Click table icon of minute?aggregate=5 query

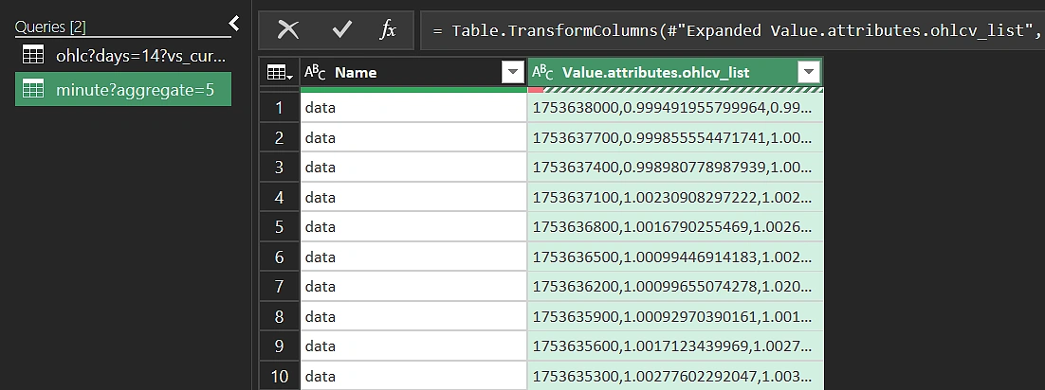click(33, 89)
